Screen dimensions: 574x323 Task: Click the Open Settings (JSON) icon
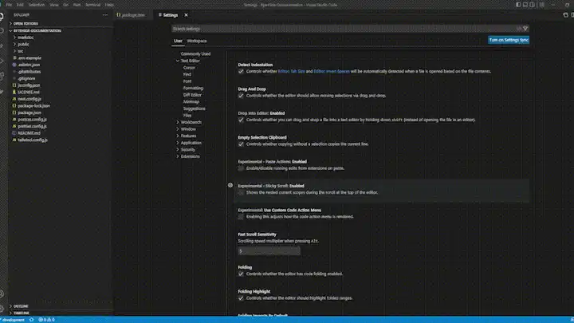coord(565,15)
